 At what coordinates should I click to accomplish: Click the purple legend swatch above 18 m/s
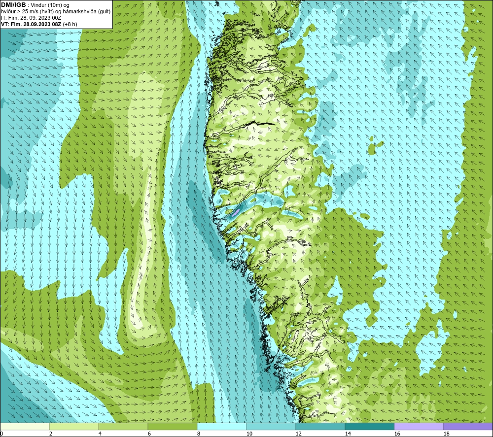click(468, 426)
